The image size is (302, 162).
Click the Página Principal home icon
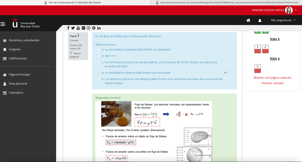5,75
